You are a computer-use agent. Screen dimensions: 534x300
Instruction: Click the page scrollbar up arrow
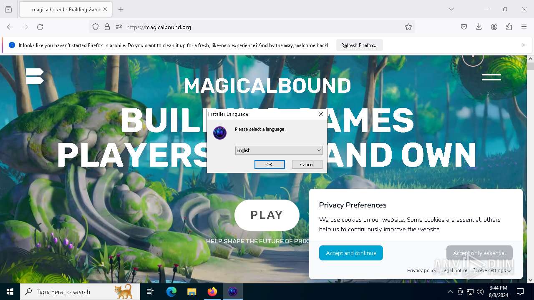click(530, 59)
